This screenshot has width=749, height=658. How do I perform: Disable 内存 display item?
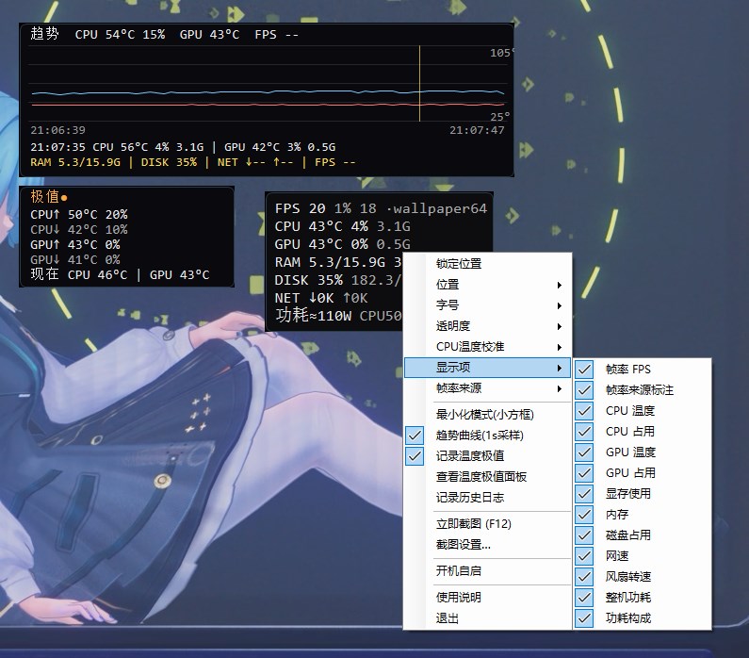point(643,515)
